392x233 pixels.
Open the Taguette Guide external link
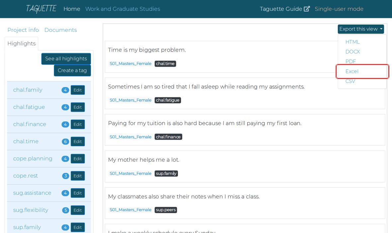coord(285,9)
